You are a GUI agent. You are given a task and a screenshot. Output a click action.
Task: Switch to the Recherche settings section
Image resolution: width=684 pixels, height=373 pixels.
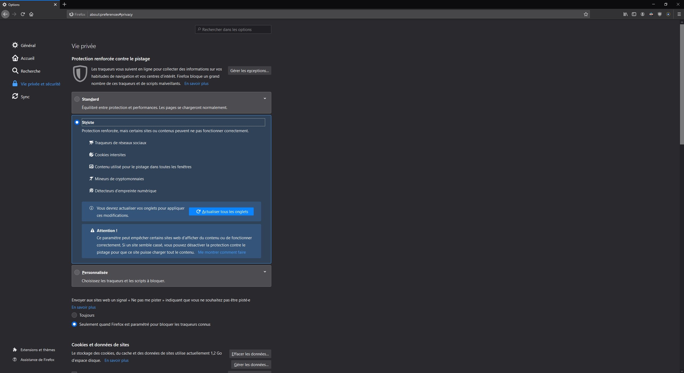(x=30, y=71)
